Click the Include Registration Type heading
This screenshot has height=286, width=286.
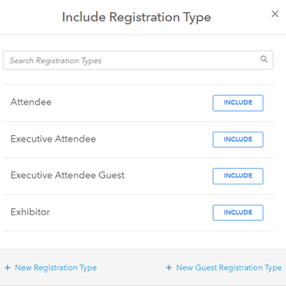point(137,17)
